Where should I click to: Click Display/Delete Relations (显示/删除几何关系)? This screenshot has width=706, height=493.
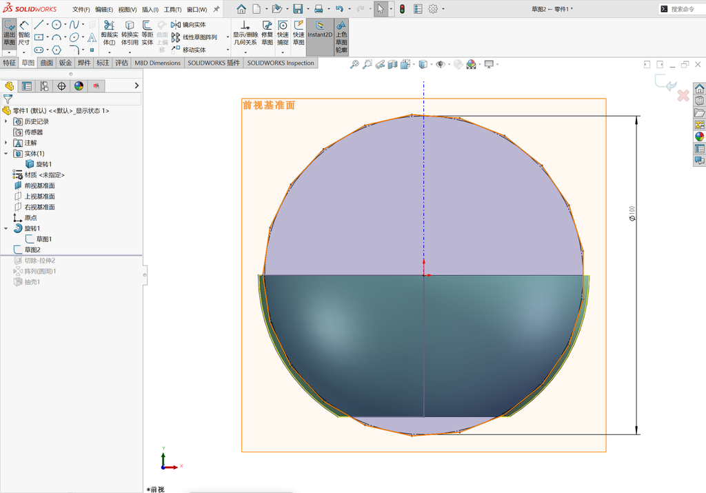pos(245,33)
